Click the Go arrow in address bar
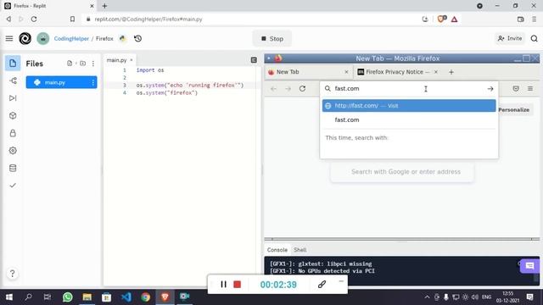The width and height of the screenshot is (543, 305). [490, 89]
